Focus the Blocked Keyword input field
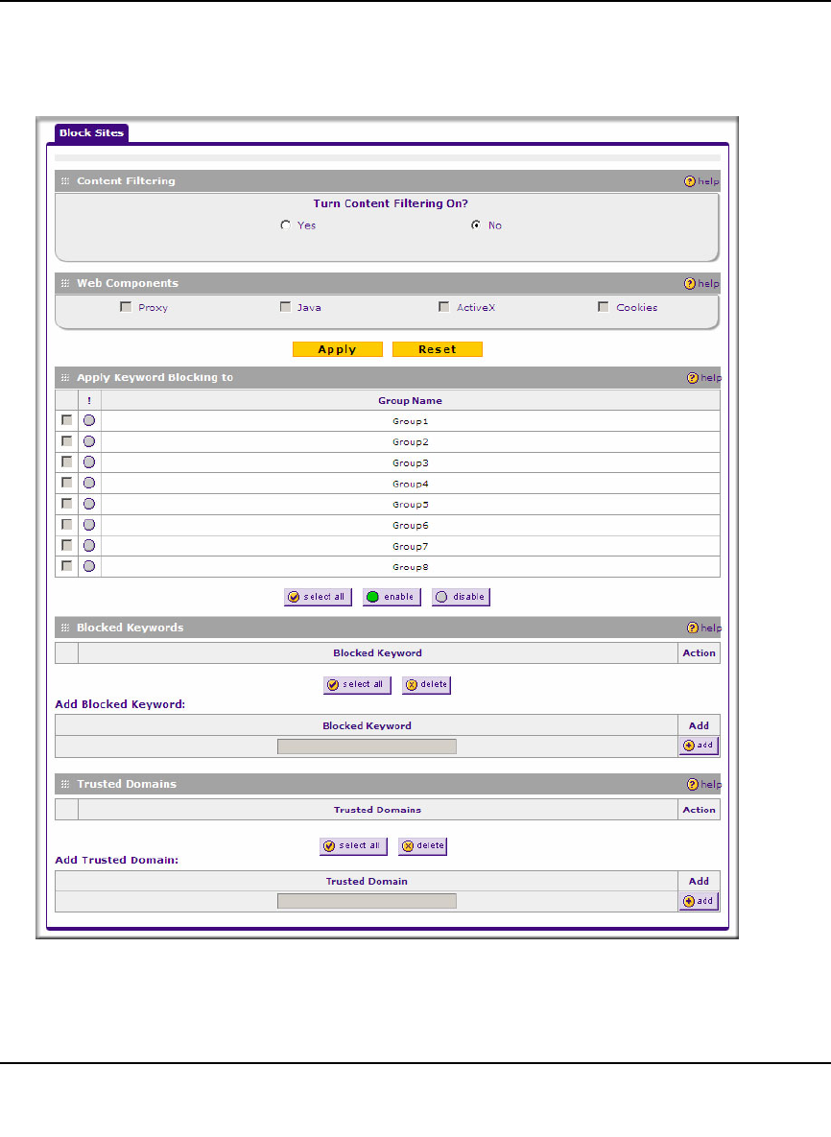 click(x=367, y=746)
